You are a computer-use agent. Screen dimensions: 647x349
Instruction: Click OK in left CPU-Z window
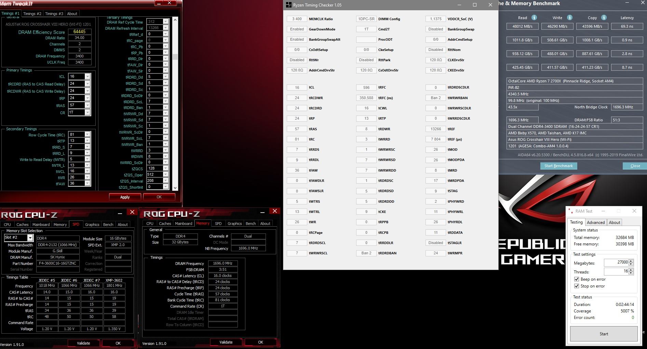(x=118, y=343)
